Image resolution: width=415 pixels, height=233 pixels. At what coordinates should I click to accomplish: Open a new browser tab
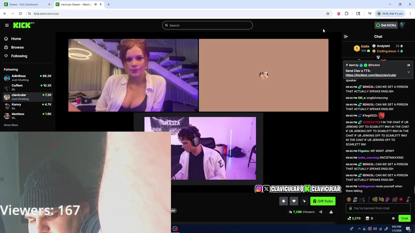[108, 5]
